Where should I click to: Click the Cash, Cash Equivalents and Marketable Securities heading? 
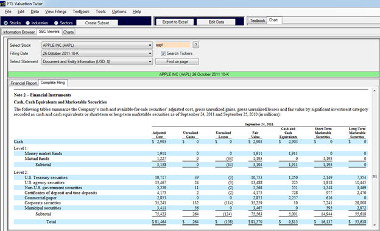click(x=60, y=102)
